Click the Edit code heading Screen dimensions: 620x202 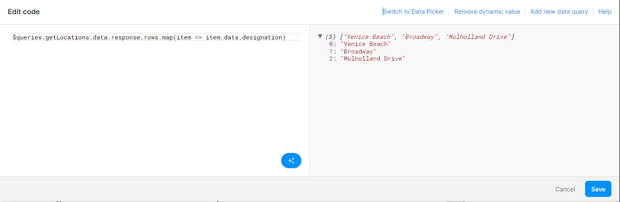click(24, 12)
